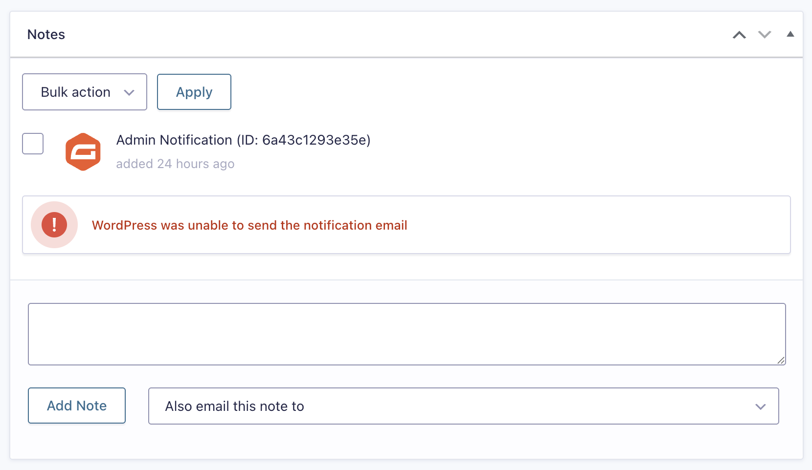
Task: Click the Gravity Forms hexagon logo icon
Action: (x=83, y=152)
